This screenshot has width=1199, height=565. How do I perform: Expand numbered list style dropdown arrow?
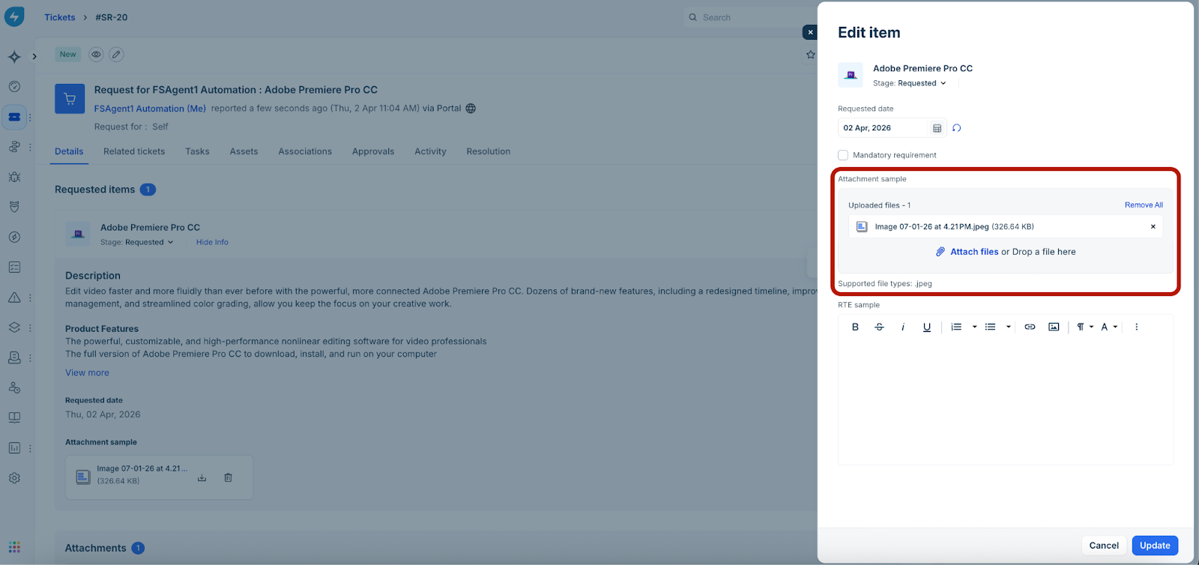(974, 327)
